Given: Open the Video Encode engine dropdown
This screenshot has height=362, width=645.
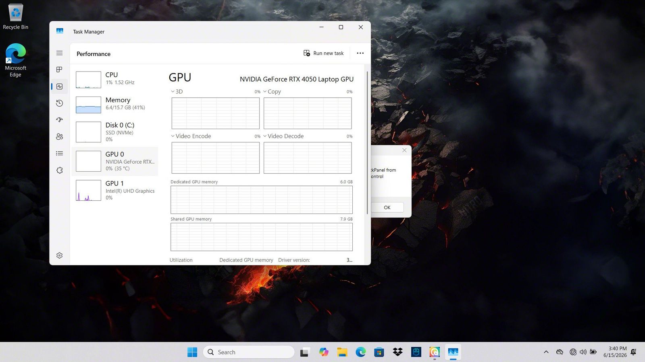Looking at the screenshot, I should [x=173, y=136].
